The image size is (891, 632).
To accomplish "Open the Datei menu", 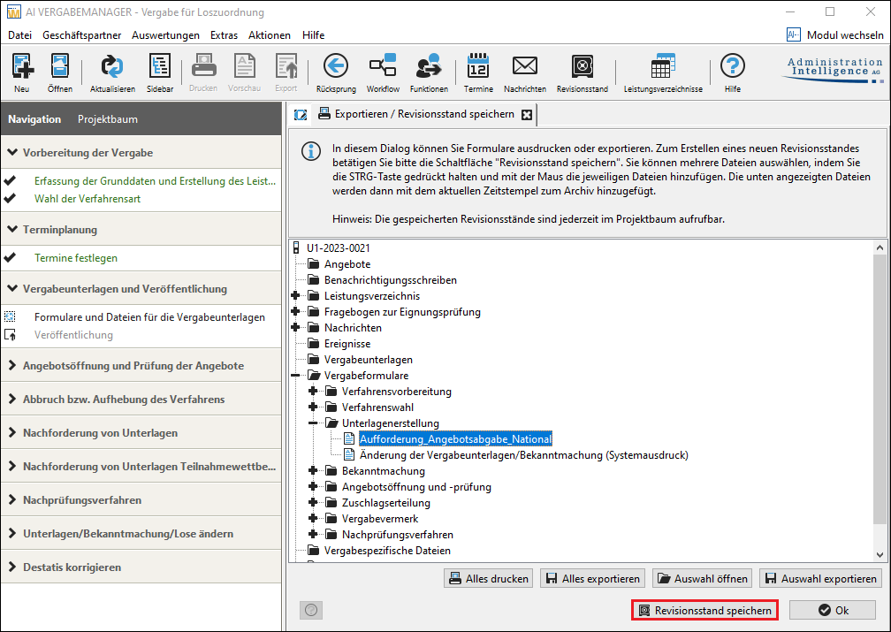I will coord(19,35).
